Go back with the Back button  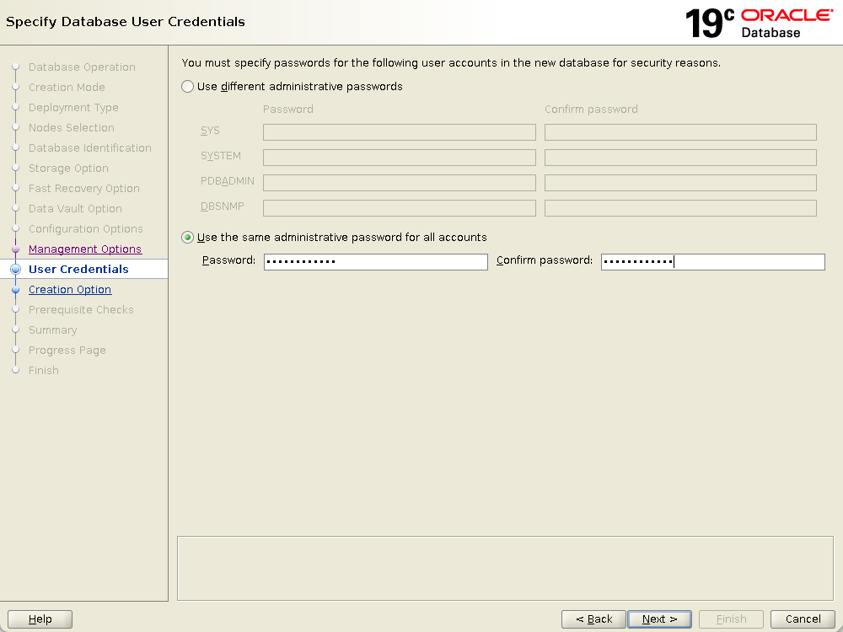click(593, 619)
